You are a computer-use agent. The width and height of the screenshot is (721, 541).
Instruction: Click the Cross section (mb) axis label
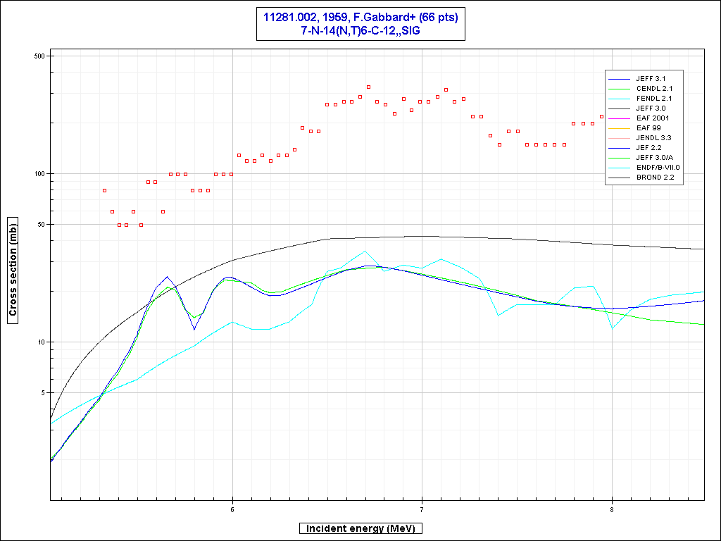click(x=13, y=270)
